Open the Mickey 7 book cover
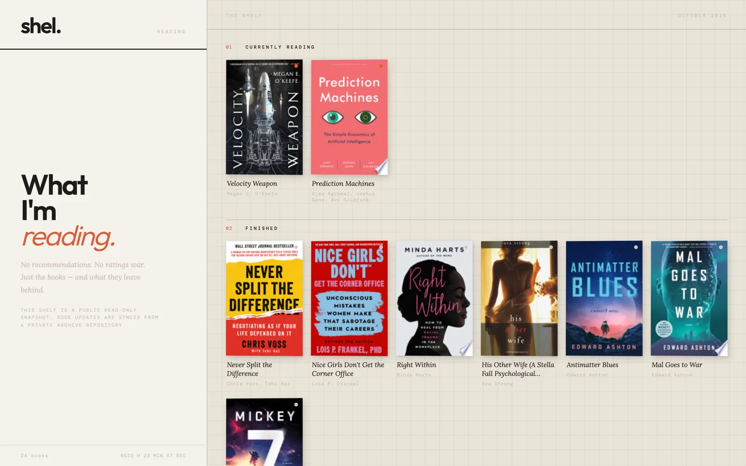Image resolution: width=746 pixels, height=466 pixels. [x=264, y=432]
